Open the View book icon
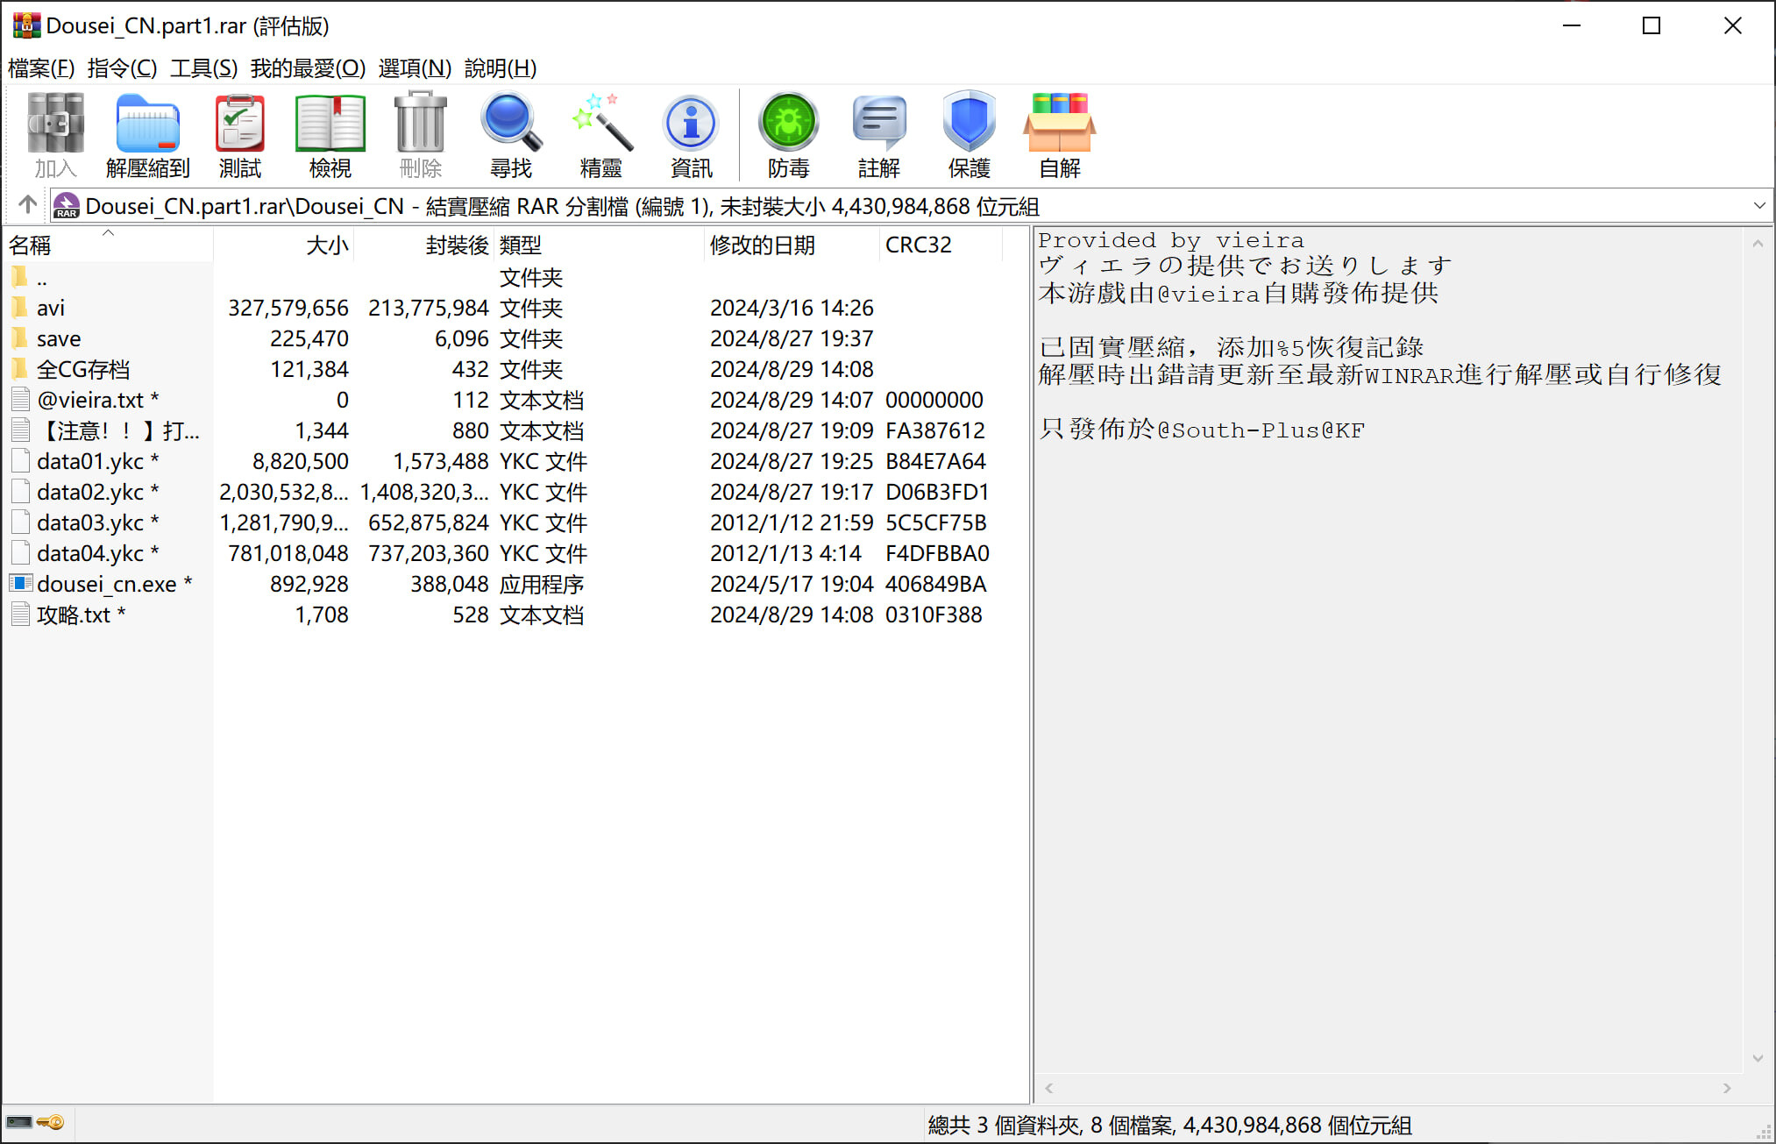 (x=330, y=134)
